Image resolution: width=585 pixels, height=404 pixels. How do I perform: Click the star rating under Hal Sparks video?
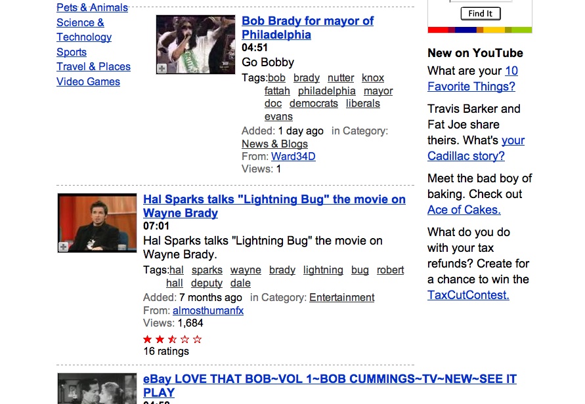(x=173, y=339)
